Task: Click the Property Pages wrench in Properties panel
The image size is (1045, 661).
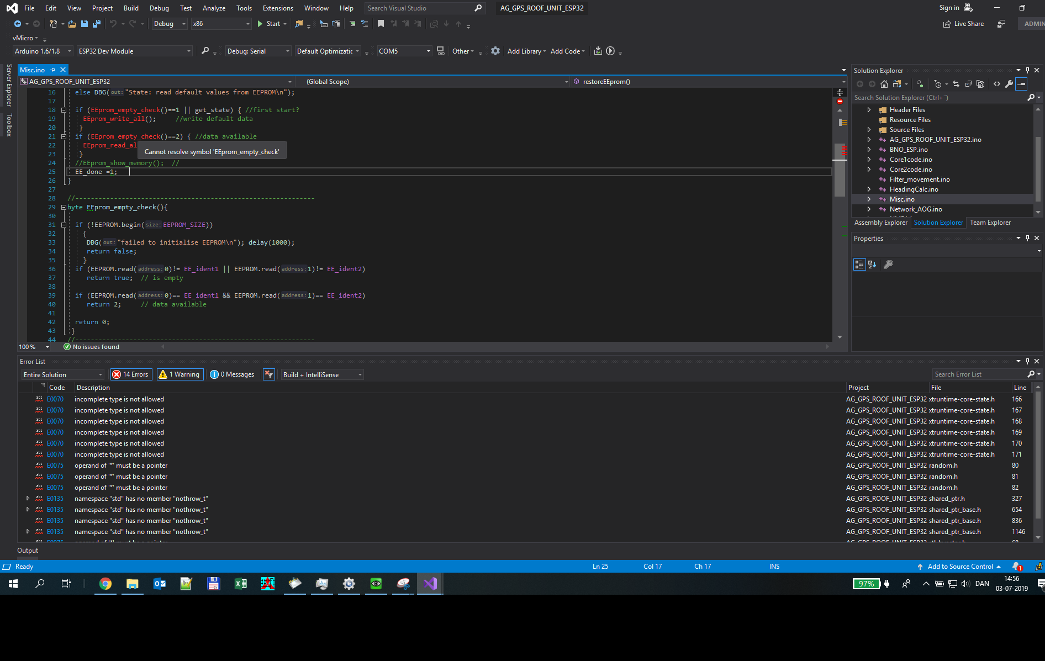Action: pos(888,265)
